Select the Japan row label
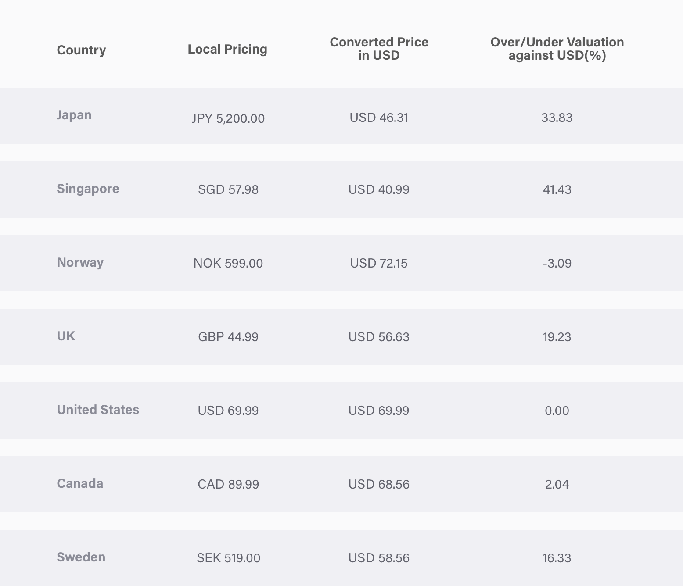 (74, 115)
